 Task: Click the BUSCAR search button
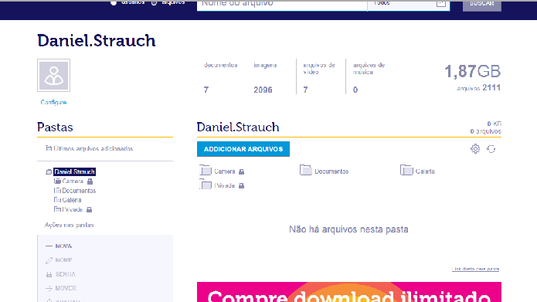482,5
